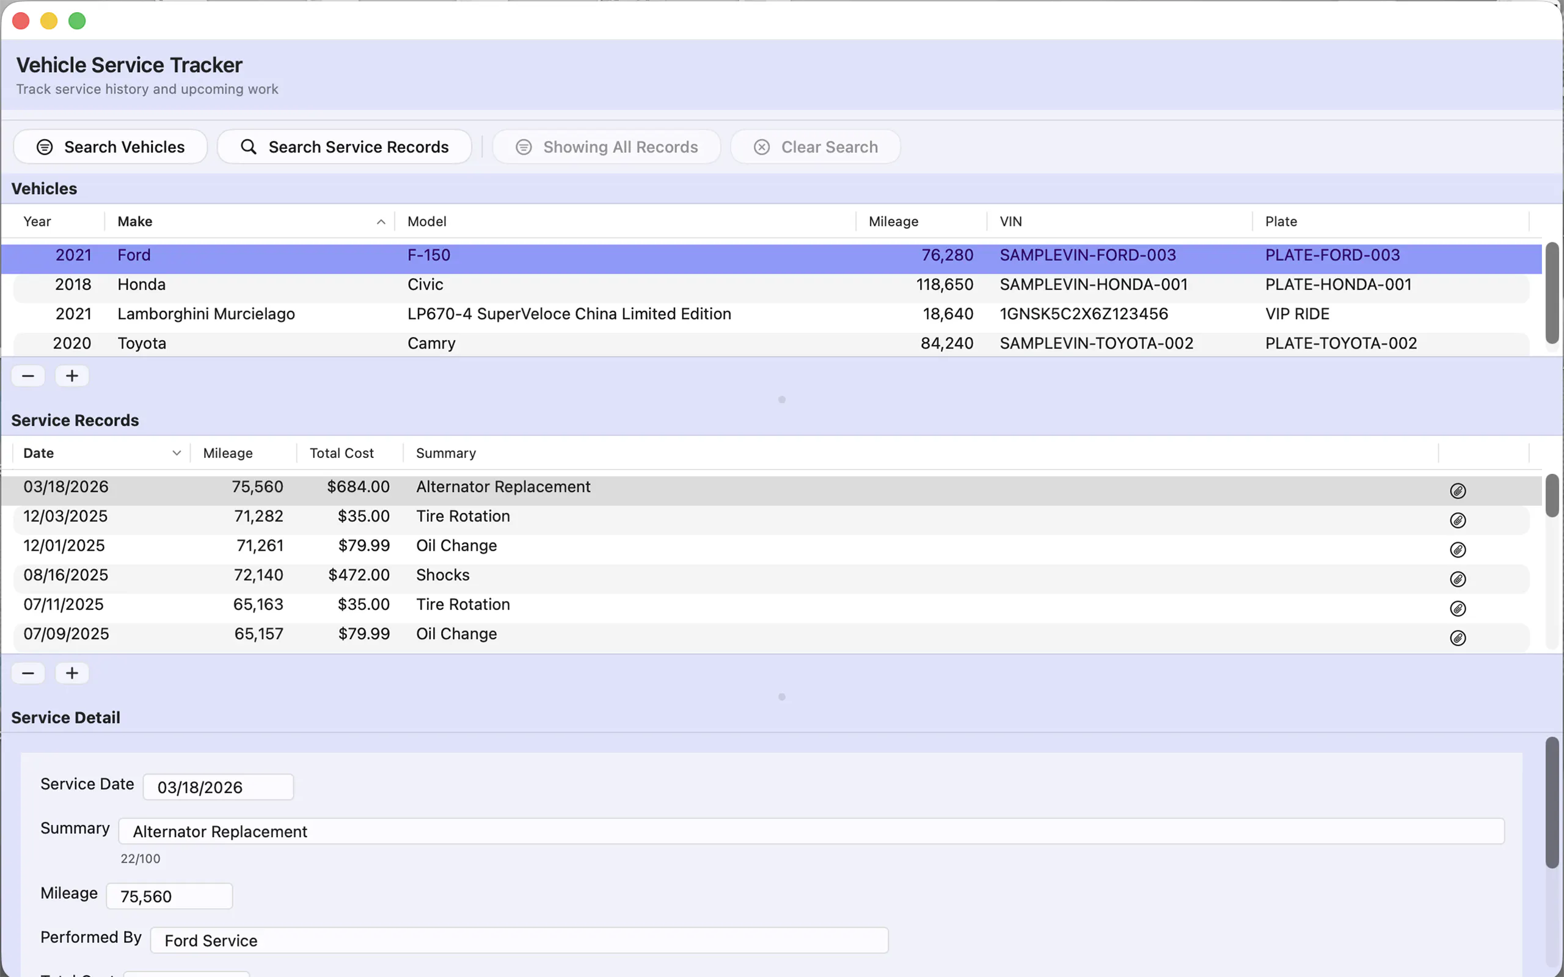The image size is (1564, 977).
Task: Click the Performed By field
Action: pyautogui.click(x=519, y=940)
